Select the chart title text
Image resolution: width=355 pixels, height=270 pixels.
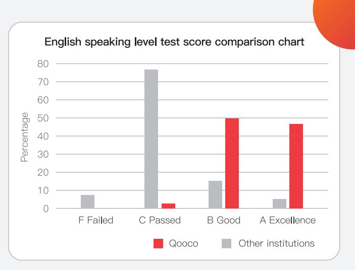click(174, 42)
